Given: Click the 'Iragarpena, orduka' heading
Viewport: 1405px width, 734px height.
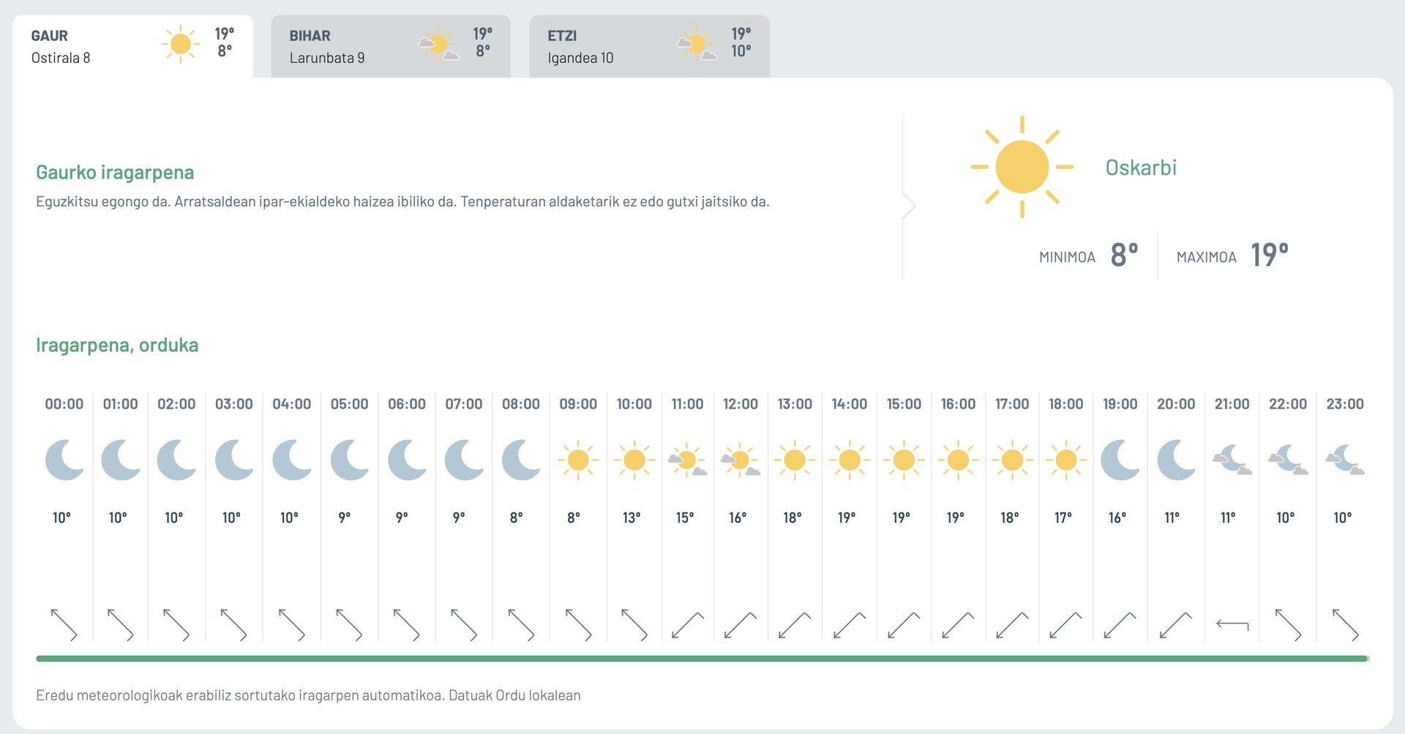Looking at the screenshot, I should [x=117, y=345].
